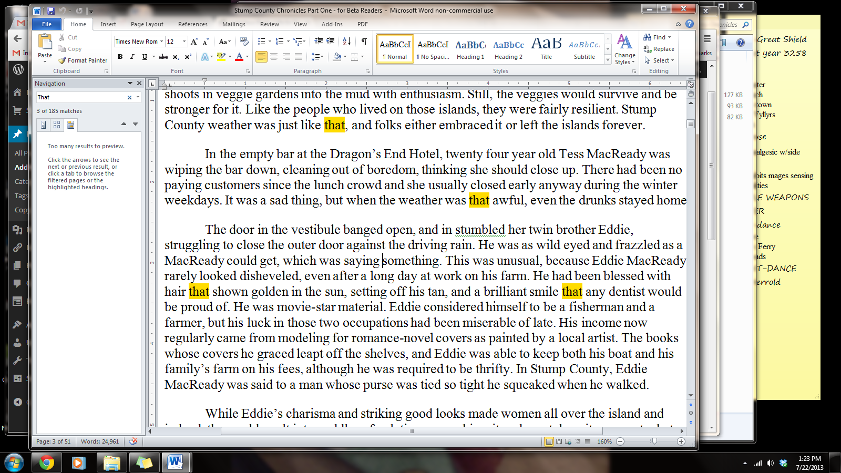The width and height of the screenshot is (841, 473).
Task: Open the Select dropdown in Editing
Action: coord(660,60)
